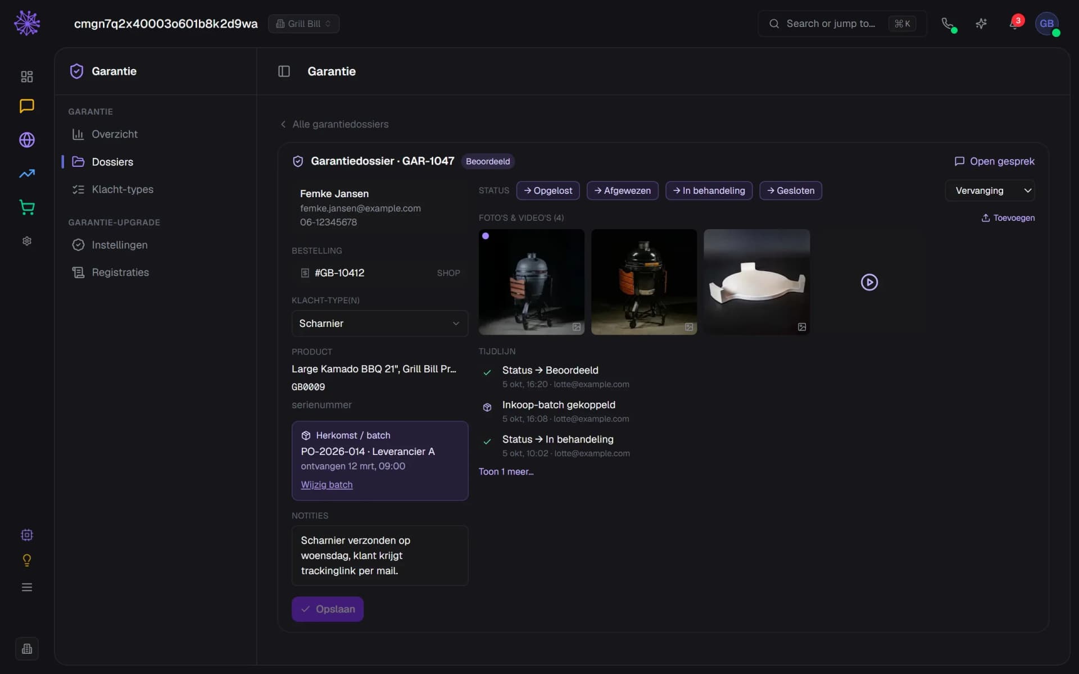
Task: Open order #GB-10412
Action: point(380,273)
